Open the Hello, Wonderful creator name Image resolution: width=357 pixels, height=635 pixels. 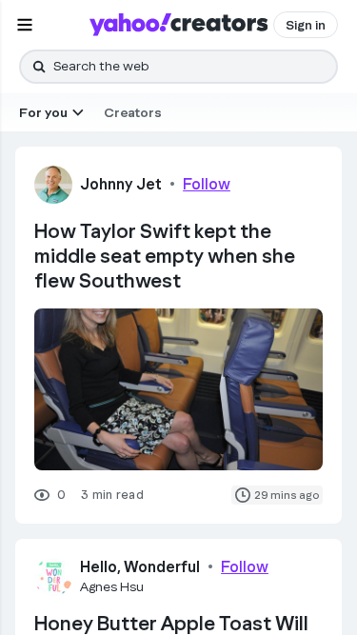point(140,566)
